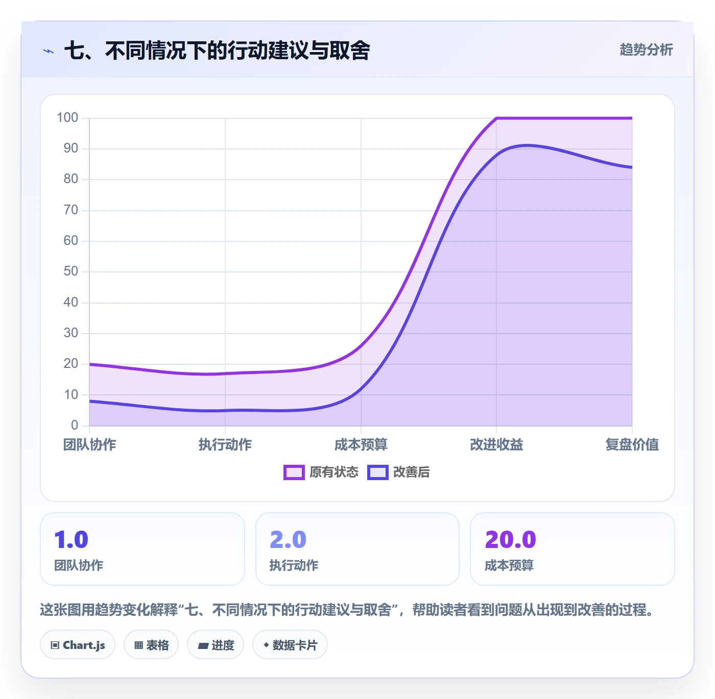Click the diamond icon in 数据卡片 tag
The image size is (715, 699).
(266, 645)
